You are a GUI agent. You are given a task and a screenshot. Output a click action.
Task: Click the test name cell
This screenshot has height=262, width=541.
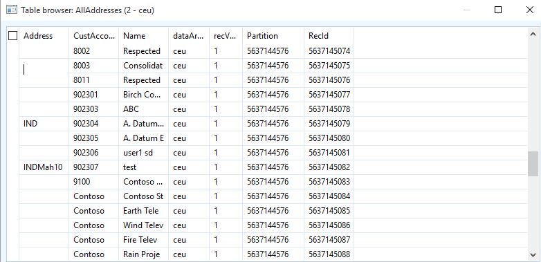[x=143, y=167]
